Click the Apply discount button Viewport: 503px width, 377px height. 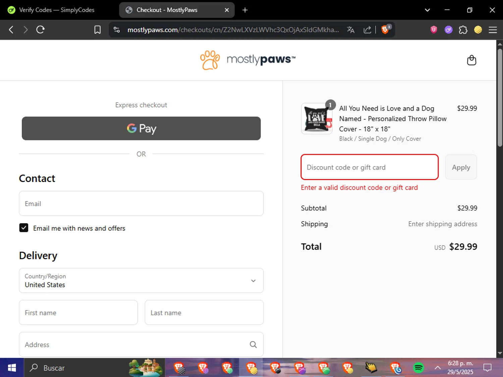click(x=461, y=167)
